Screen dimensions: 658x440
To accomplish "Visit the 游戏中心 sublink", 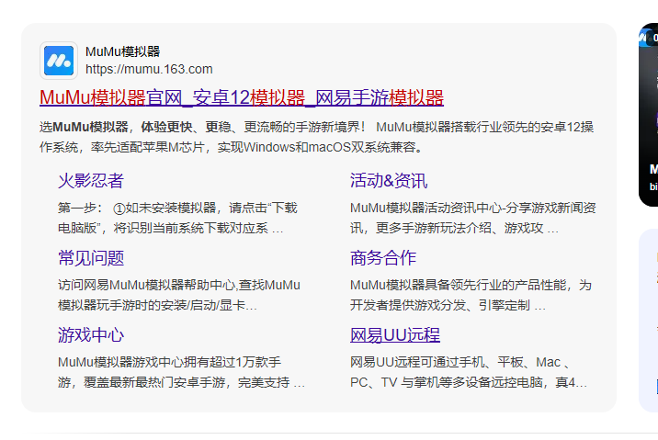I will [x=91, y=334].
